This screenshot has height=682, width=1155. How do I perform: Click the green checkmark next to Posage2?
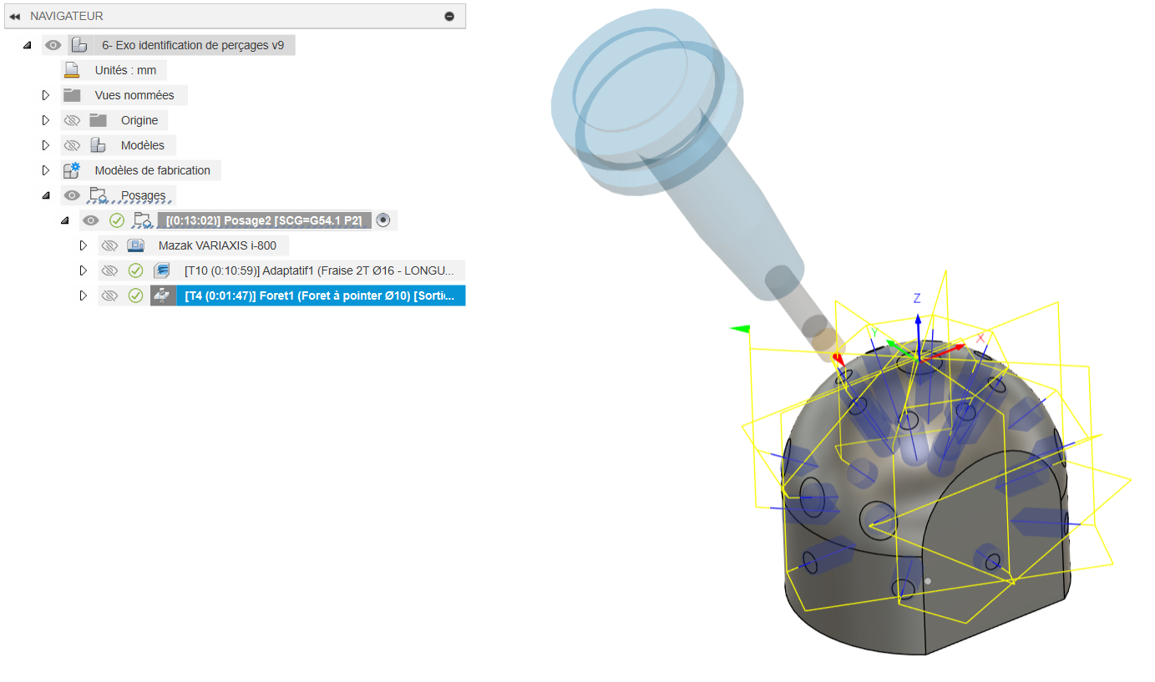tap(117, 220)
